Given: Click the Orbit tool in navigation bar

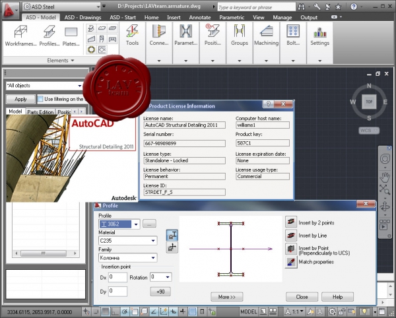Looking at the screenshot, I should point(385,207).
